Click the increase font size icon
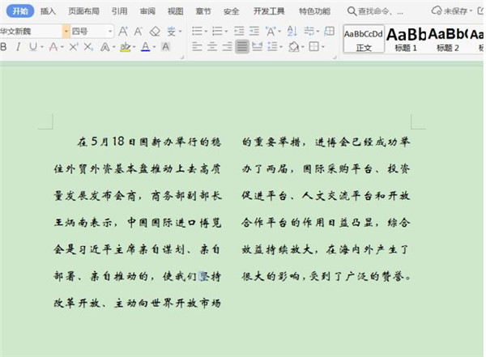Image resolution: width=486 pixels, height=357 pixels. click(123, 32)
